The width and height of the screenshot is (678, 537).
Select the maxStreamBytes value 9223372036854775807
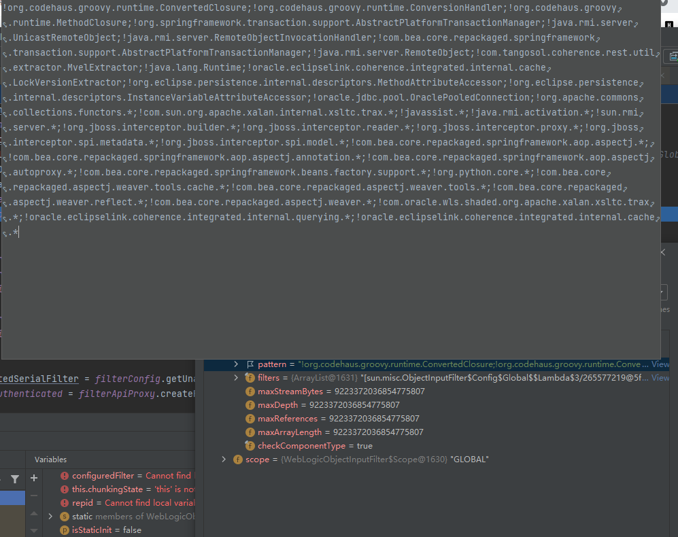point(379,392)
